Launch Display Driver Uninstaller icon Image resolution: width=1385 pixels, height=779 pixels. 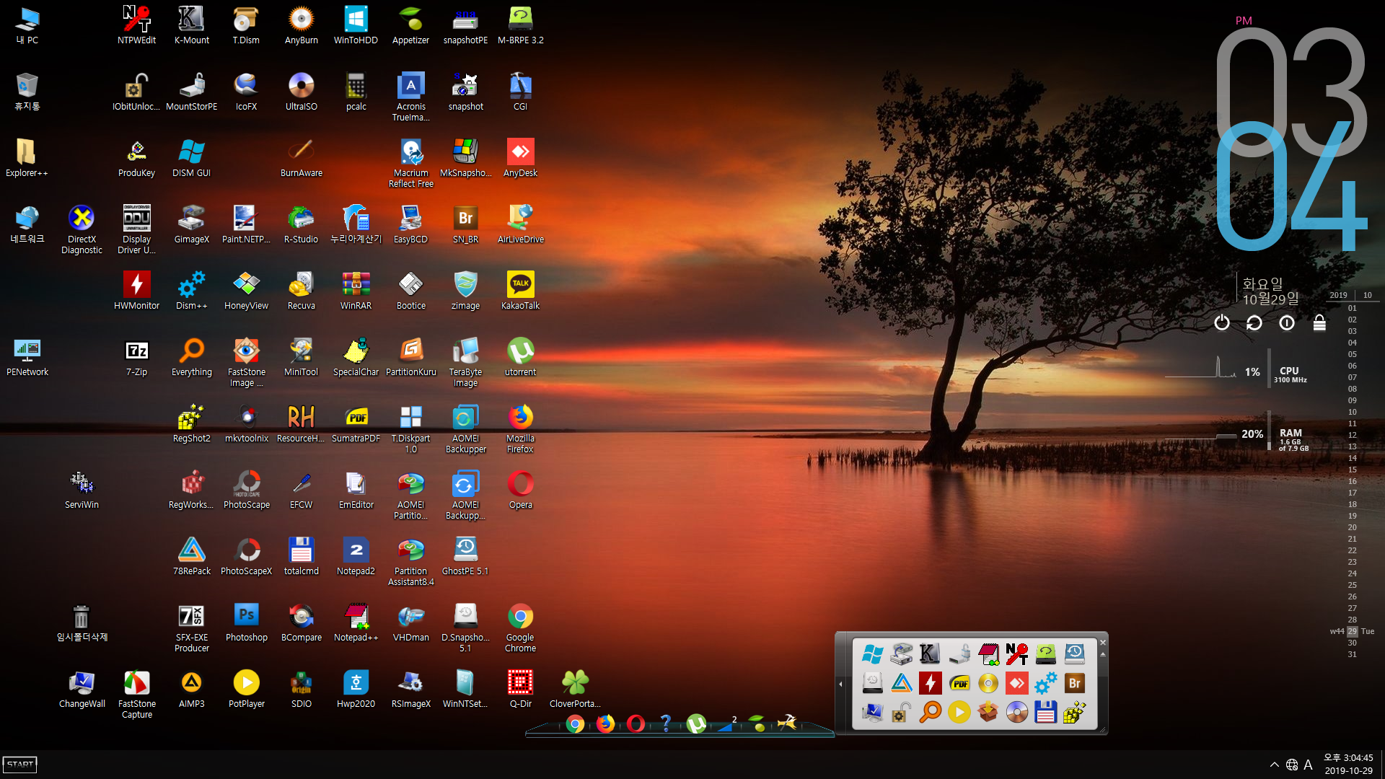(136, 229)
